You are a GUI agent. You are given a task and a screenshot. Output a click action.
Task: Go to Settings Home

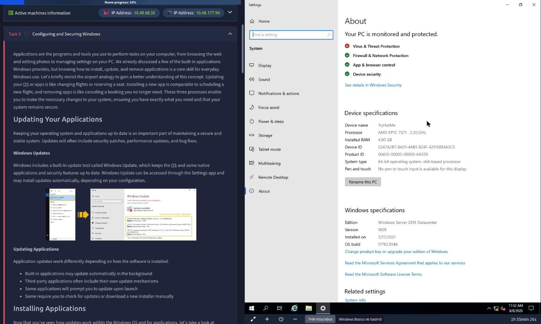264,21
